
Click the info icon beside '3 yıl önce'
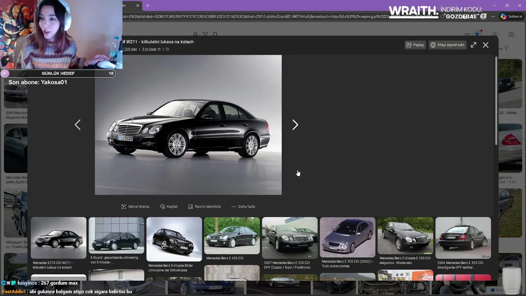pyautogui.click(x=167, y=49)
